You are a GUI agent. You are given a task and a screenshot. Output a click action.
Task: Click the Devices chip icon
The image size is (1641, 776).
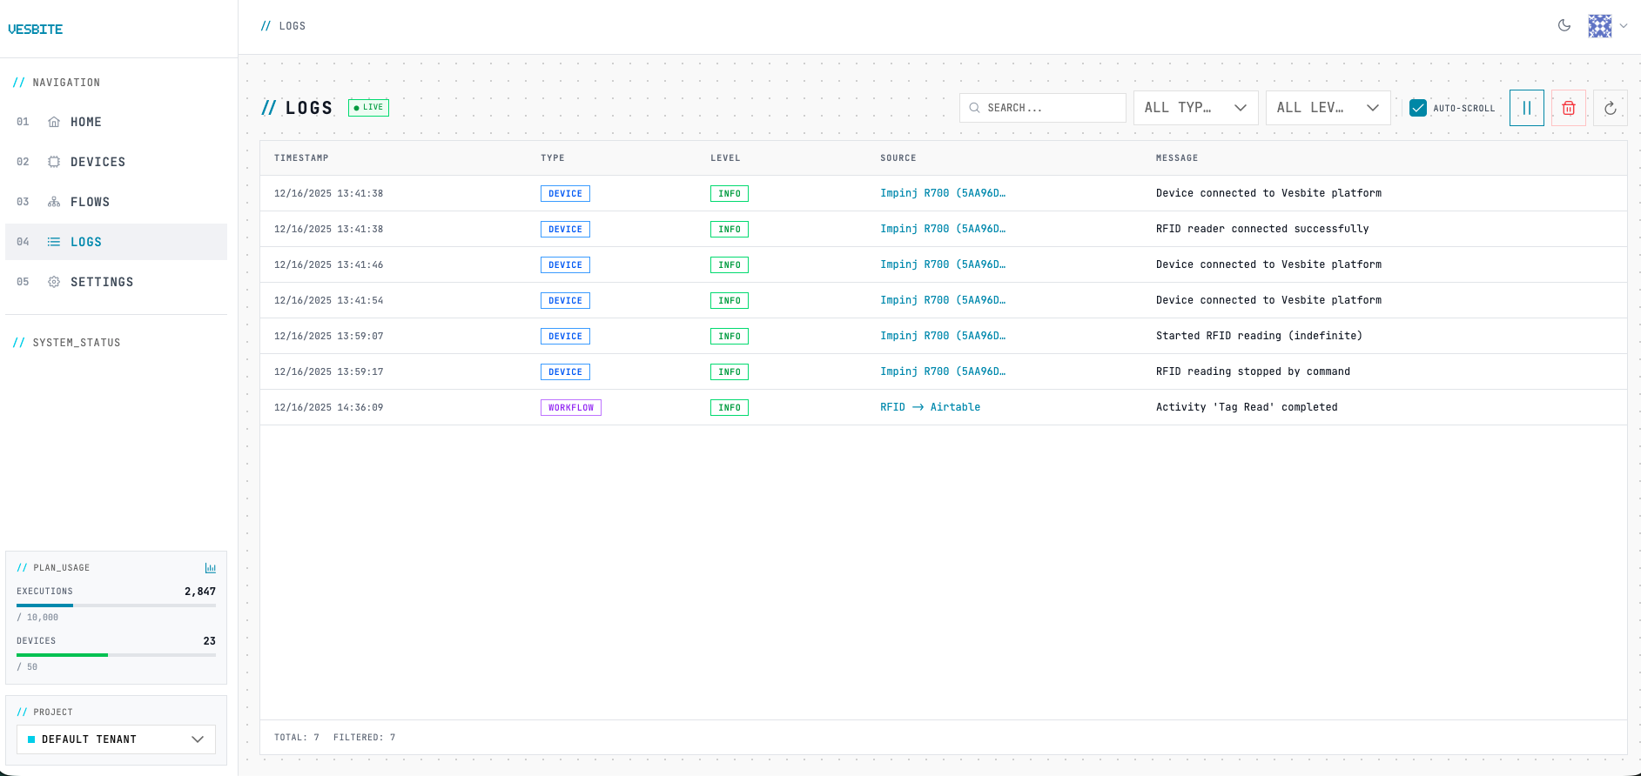coord(54,162)
